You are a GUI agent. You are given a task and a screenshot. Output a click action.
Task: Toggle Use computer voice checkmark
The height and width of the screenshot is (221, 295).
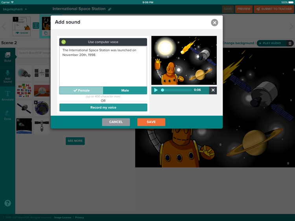coord(64,42)
